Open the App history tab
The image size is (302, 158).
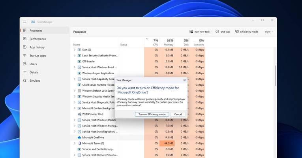[45, 47]
